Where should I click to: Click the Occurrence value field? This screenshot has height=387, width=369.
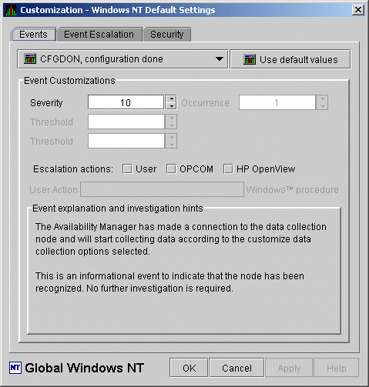(x=277, y=102)
